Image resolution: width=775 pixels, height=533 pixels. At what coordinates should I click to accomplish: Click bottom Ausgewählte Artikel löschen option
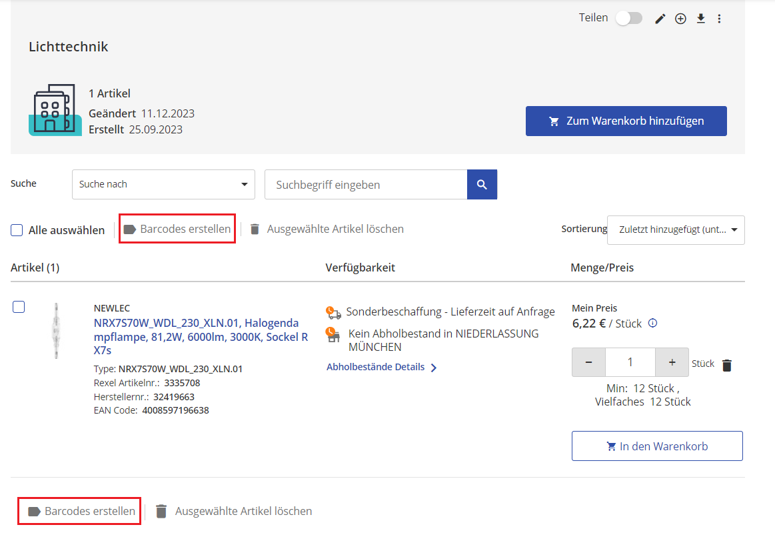(x=234, y=512)
